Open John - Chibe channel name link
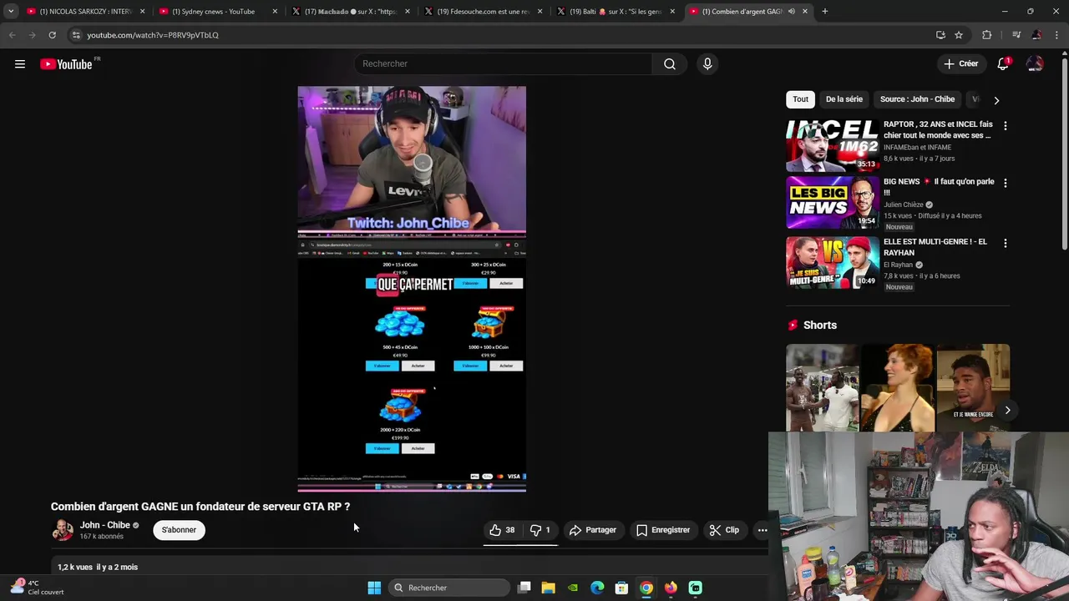Viewport: 1069px width, 601px height. [x=105, y=525]
